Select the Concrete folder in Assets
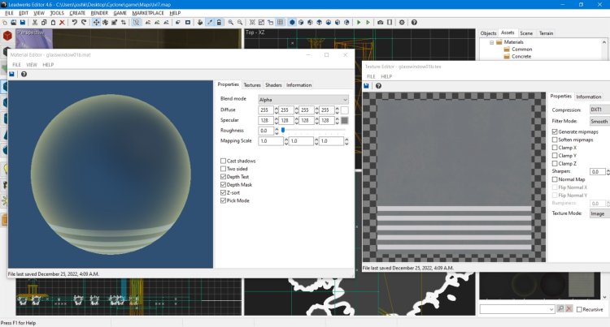This screenshot has height=327, width=610. pyautogui.click(x=521, y=58)
